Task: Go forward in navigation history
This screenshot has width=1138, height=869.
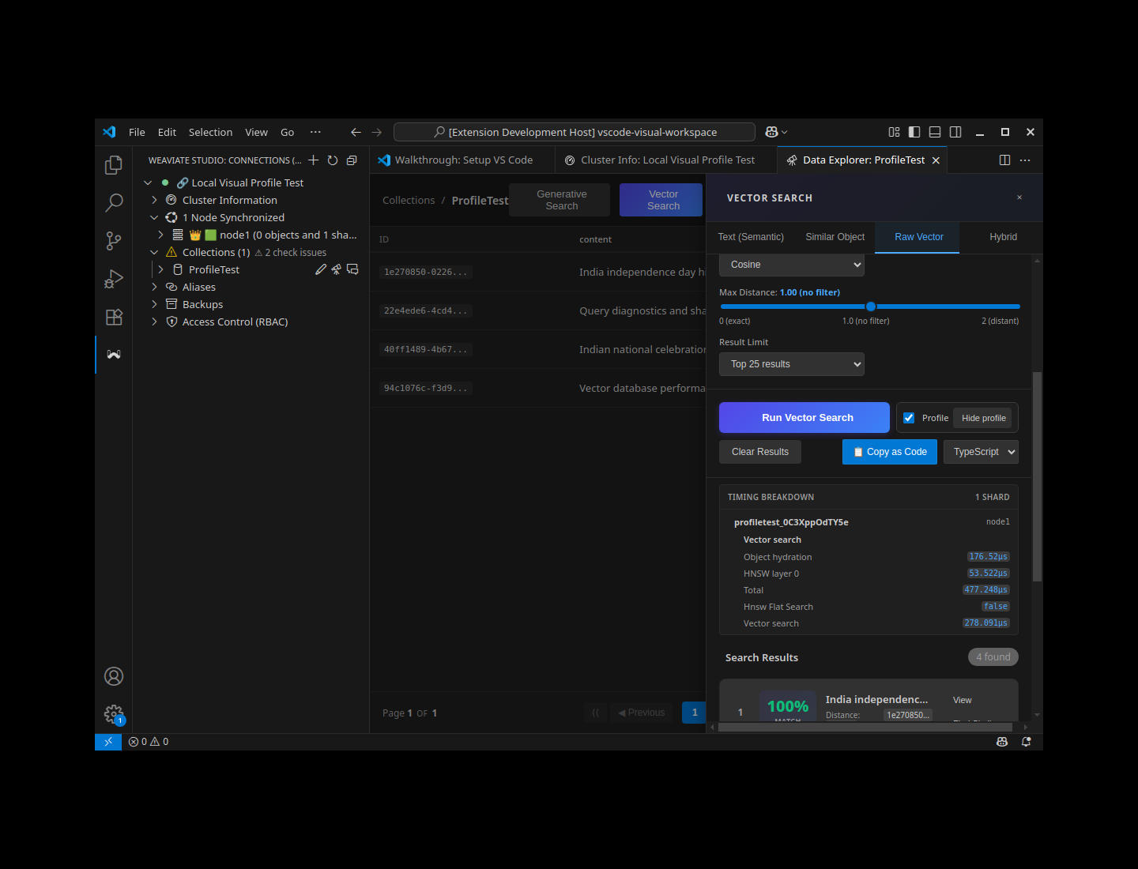Action: [x=376, y=132]
